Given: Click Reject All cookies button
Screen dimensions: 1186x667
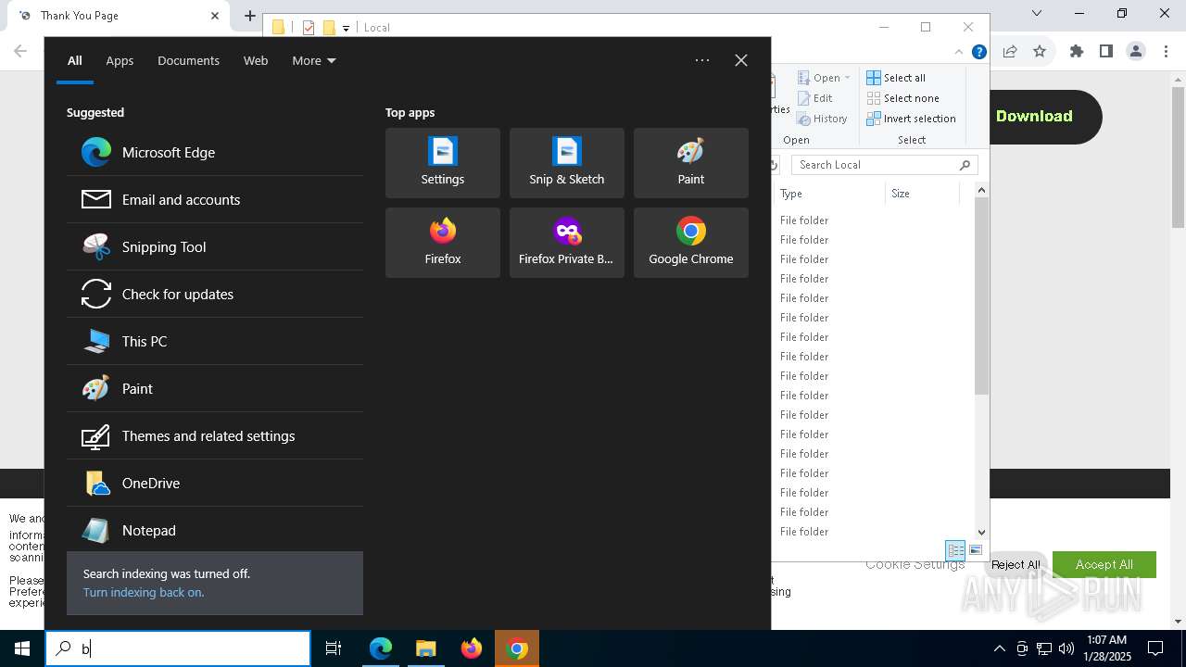Looking at the screenshot, I should [1016, 564].
